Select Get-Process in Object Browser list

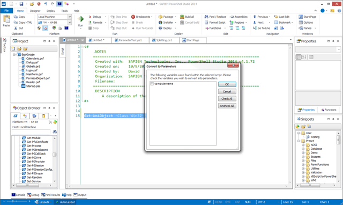tap(34, 146)
